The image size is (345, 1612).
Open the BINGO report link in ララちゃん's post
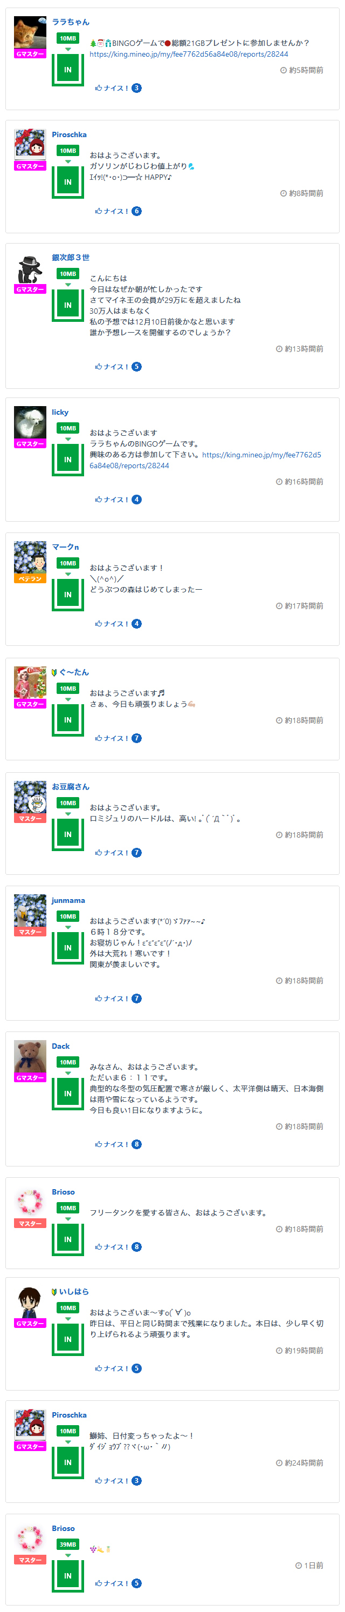click(x=189, y=55)
